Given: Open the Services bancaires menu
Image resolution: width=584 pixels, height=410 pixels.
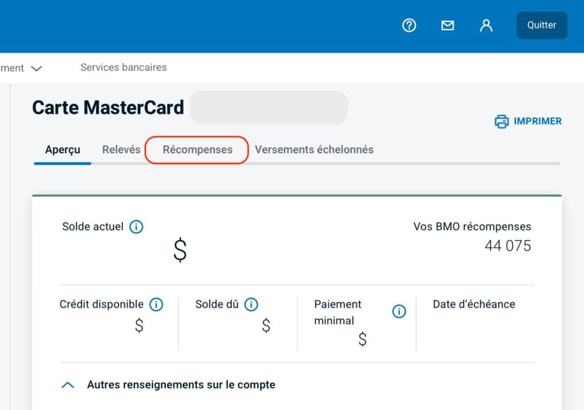Looking at the screenshot, I should (123, 67).
